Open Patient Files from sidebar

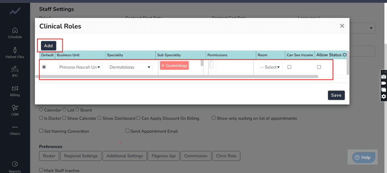point(15,52)
